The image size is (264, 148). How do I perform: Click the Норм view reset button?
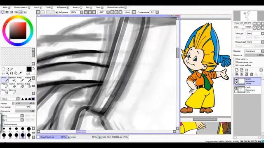click(x=127, y=12)
